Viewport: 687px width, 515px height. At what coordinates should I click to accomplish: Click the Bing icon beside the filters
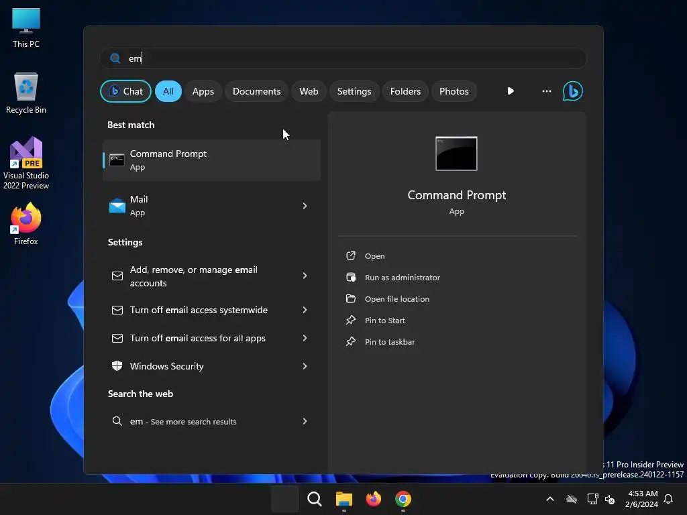coord(573,91)
